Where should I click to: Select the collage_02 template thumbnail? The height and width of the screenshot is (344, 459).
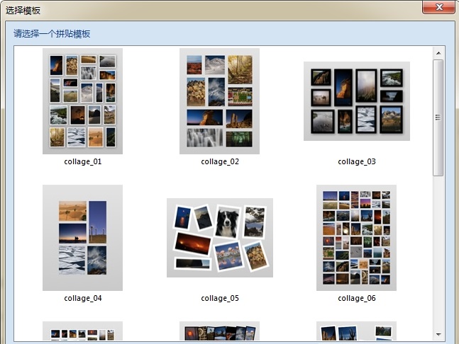click(x=219, y=101)
